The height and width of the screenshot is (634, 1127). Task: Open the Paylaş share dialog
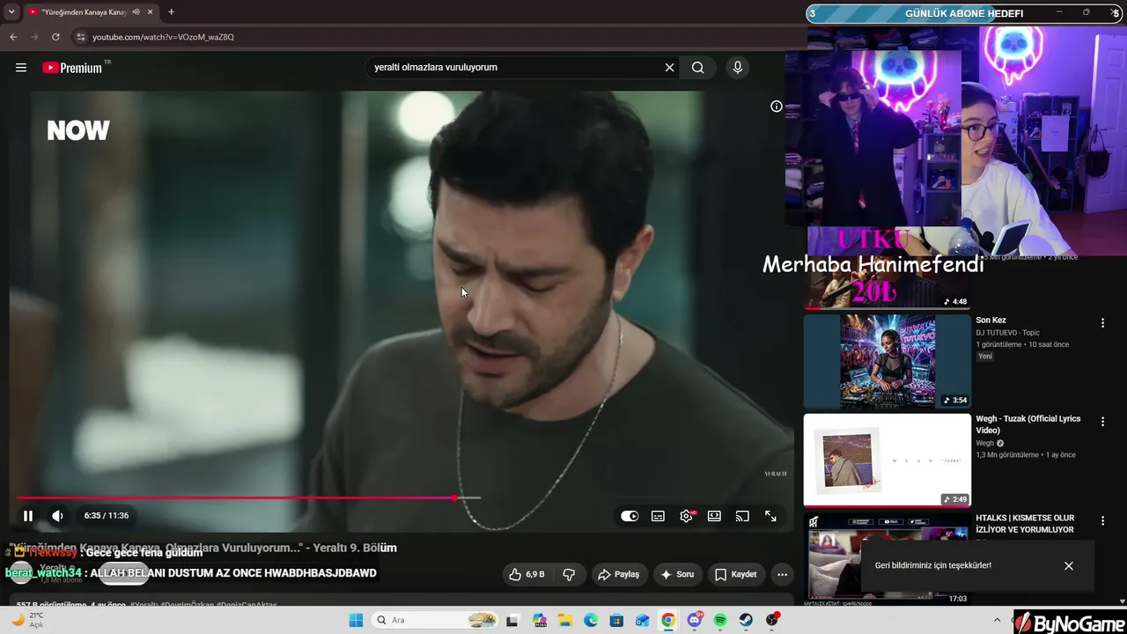pyautogui.click(x=619, y=575)
